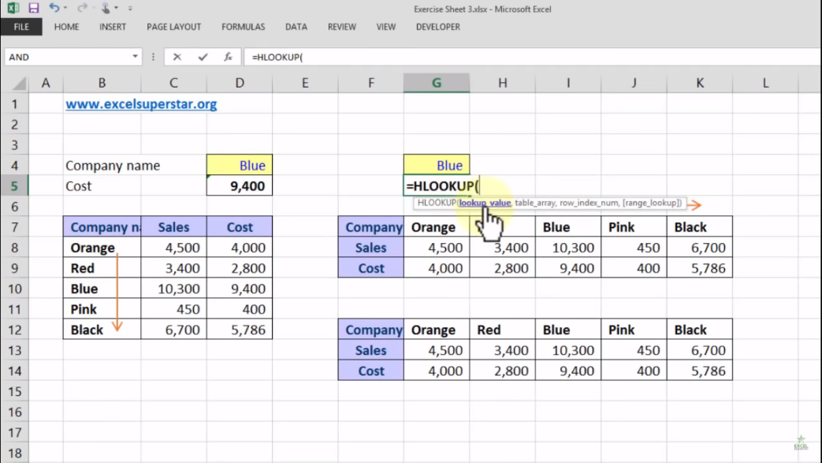Open Customize Quick Access Toolbar dropdown
822x463 pixels.
[130, 9]
